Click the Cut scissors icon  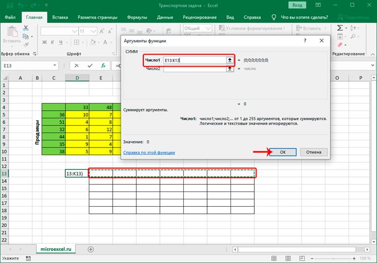pyautogui.click(x=25, y=28)
